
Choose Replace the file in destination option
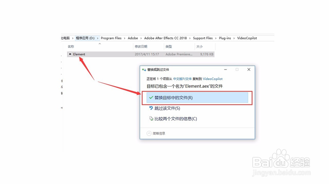click(x=197, y=98)
